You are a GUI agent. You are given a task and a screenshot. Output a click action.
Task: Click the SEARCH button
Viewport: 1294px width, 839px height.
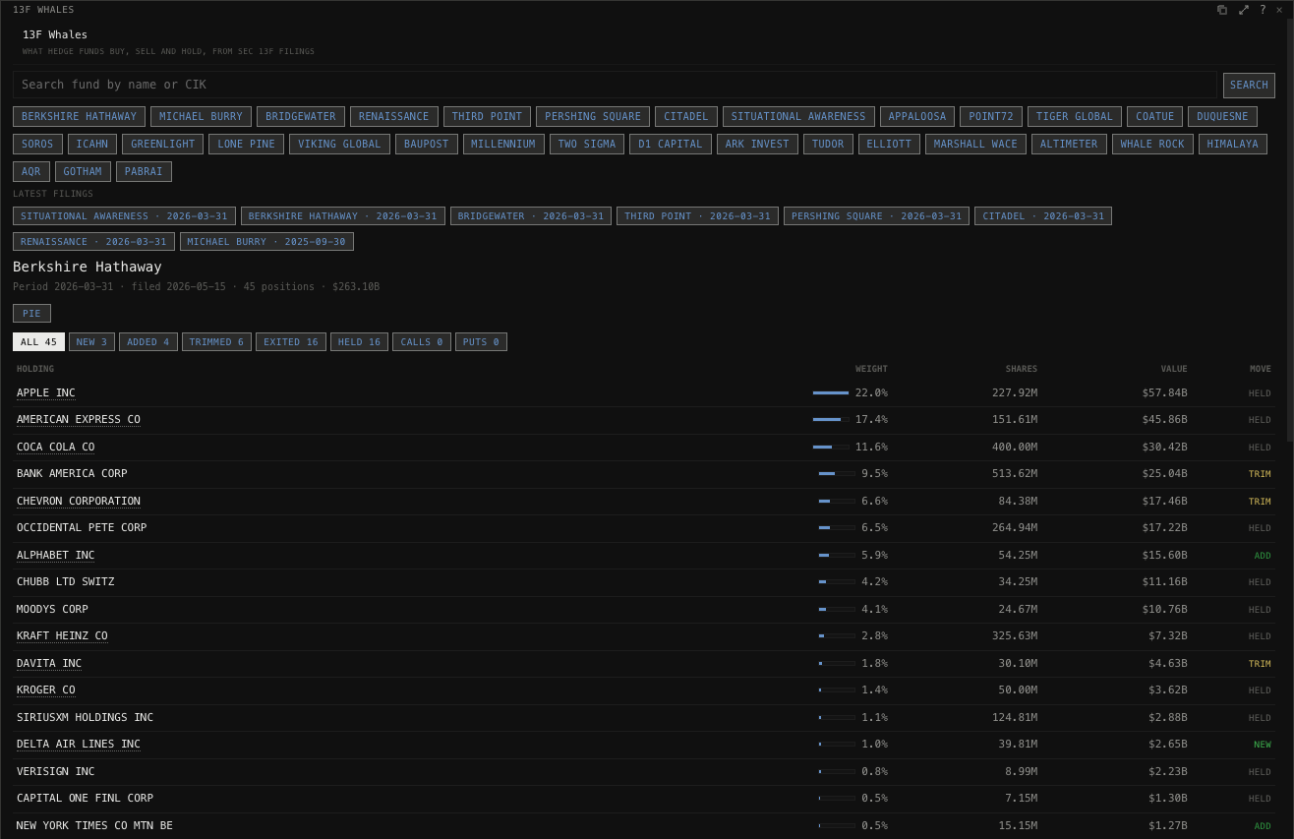point(1249,86)
